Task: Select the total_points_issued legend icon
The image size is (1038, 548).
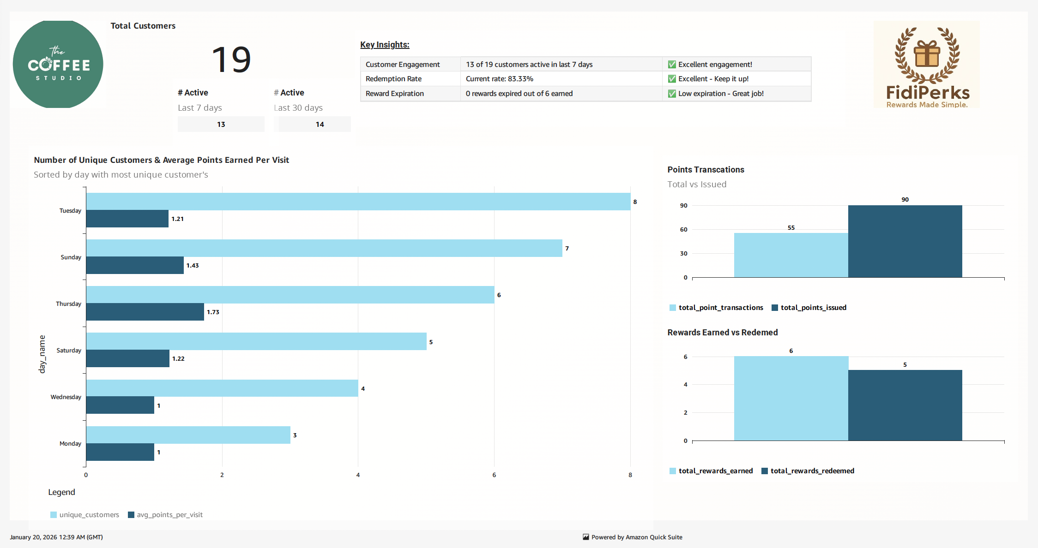Action: [776, 307]
